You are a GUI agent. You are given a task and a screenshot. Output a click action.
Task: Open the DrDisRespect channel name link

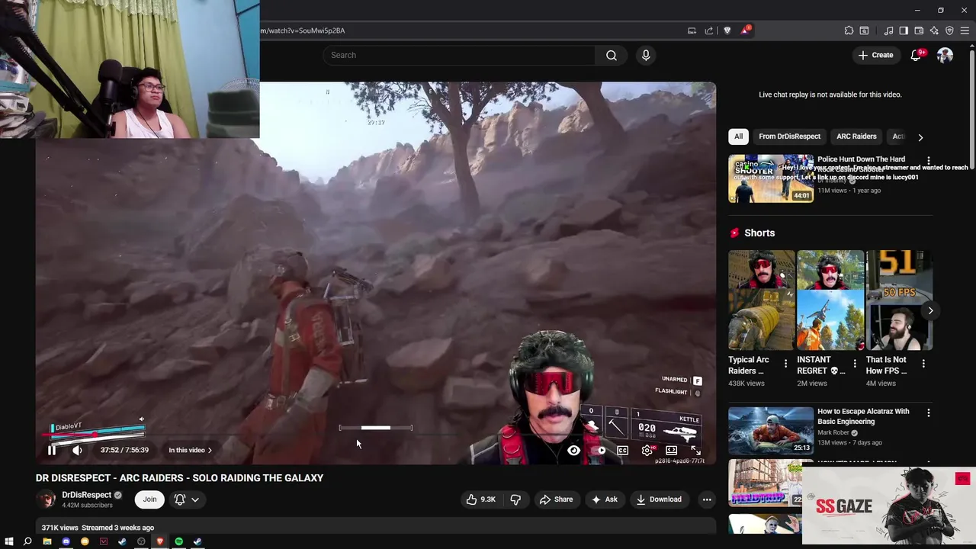[x=86, y=495]
